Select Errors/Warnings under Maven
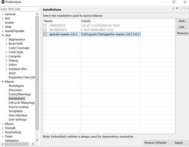189x147 pixels. point(20,94)
